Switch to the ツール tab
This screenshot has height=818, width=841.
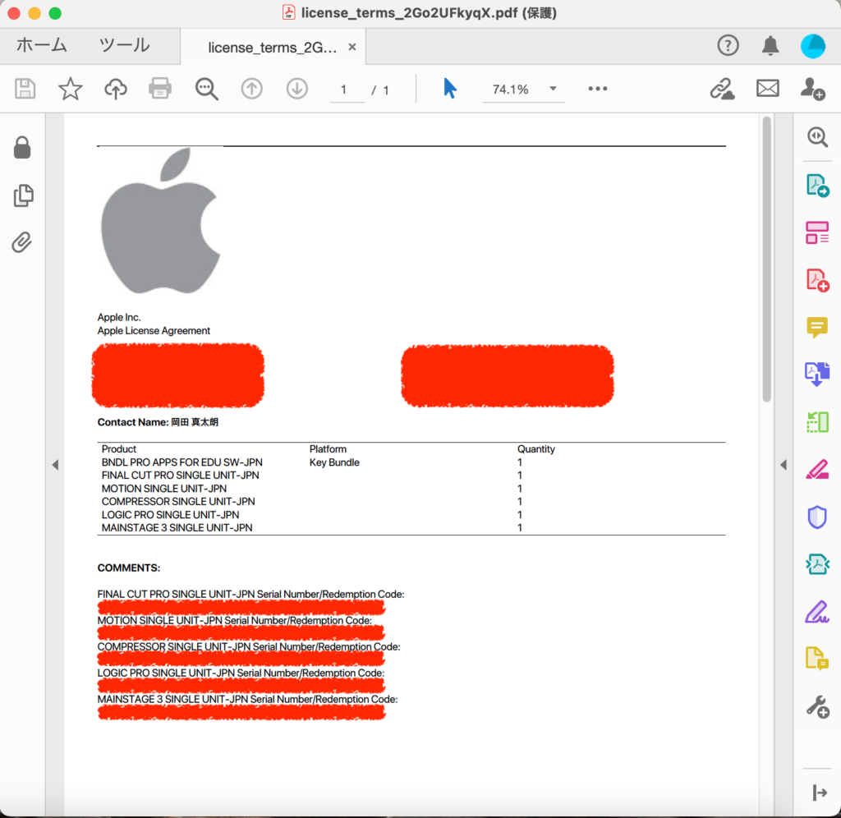click(x=125, y=46)
